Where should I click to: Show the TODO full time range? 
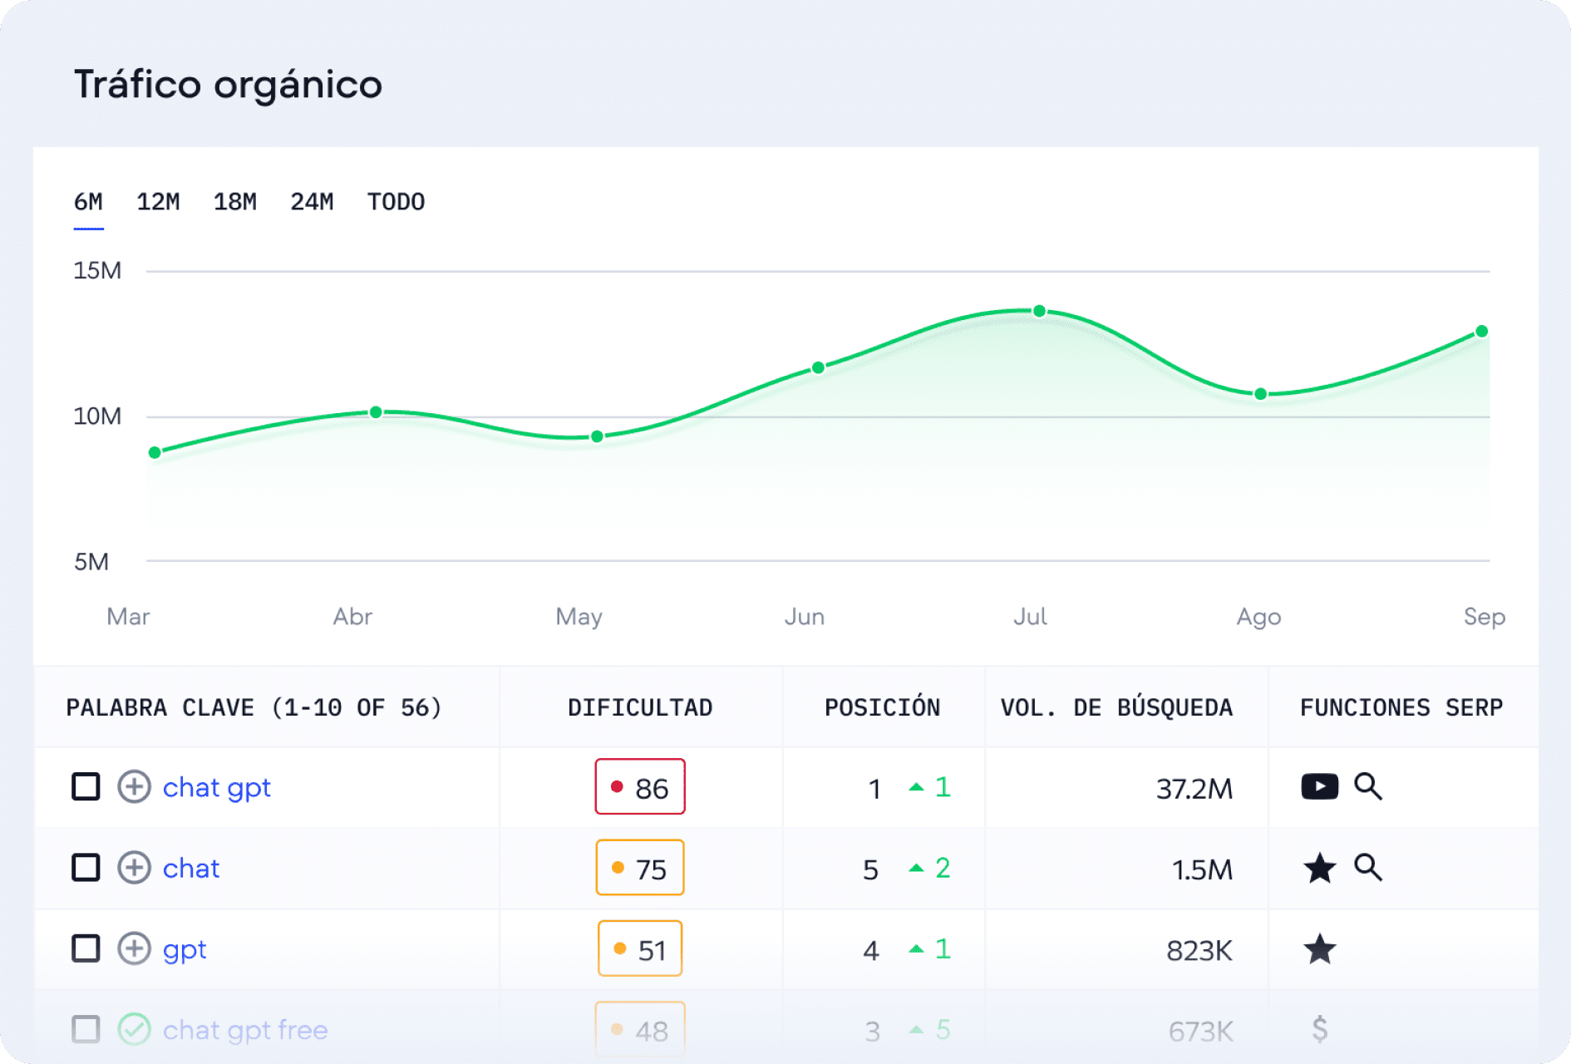tap(396, 202)
